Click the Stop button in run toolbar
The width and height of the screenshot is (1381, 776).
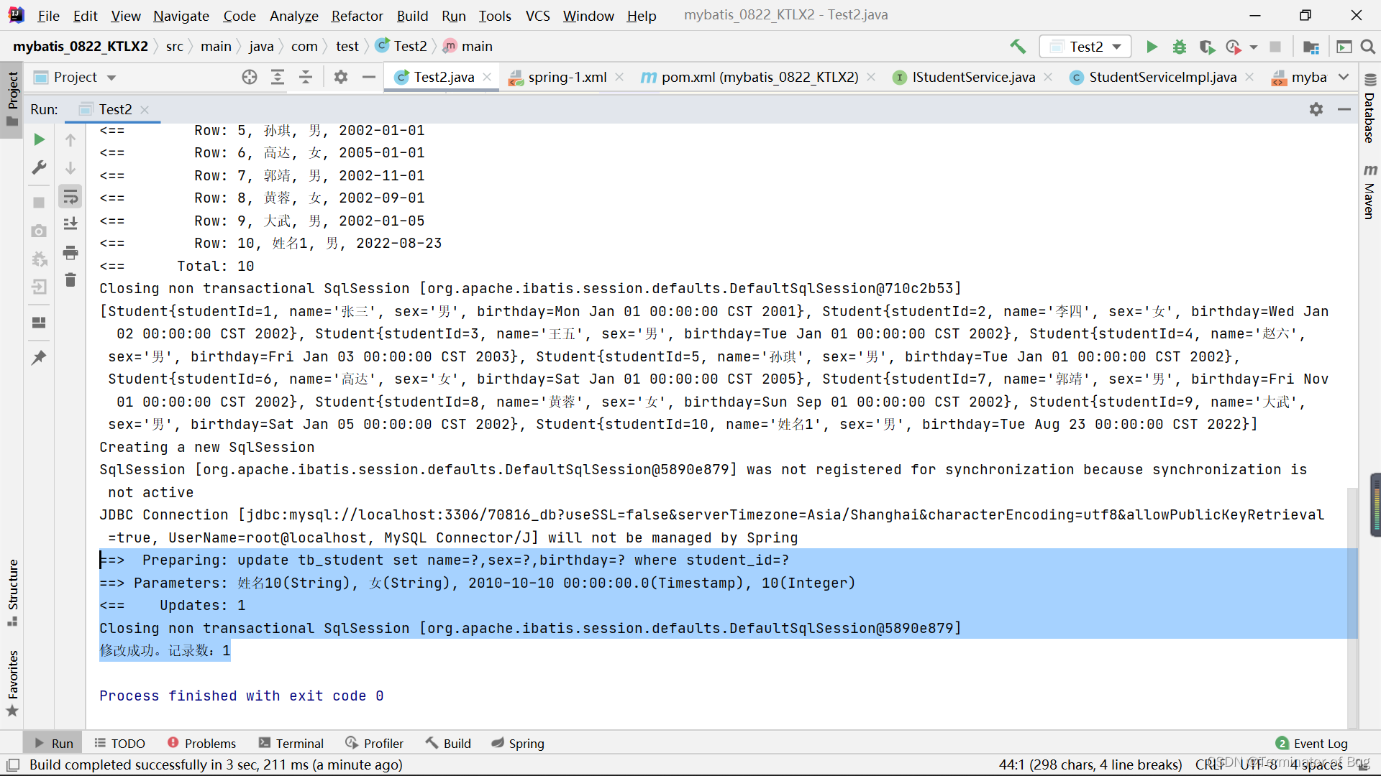38,201
